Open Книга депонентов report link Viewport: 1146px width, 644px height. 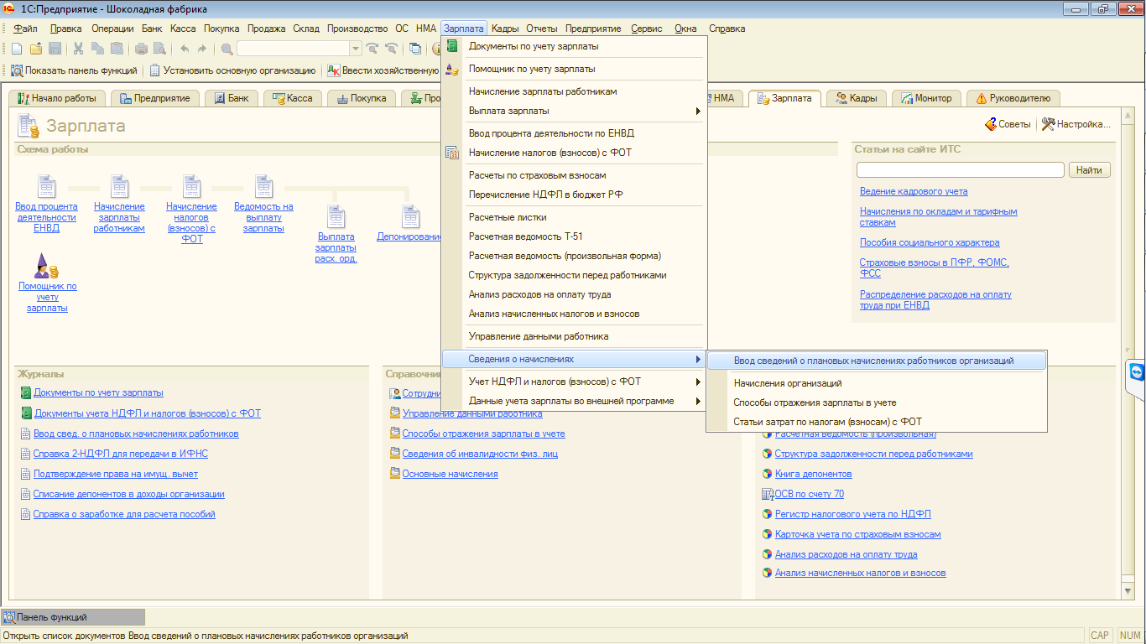tap(813, 474)
